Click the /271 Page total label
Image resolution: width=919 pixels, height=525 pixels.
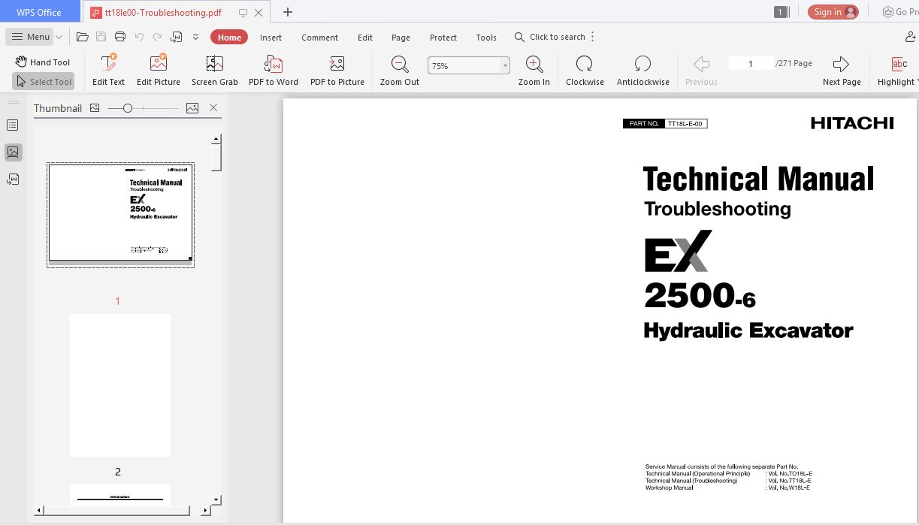pyautogui.click(x=794, y=64)
